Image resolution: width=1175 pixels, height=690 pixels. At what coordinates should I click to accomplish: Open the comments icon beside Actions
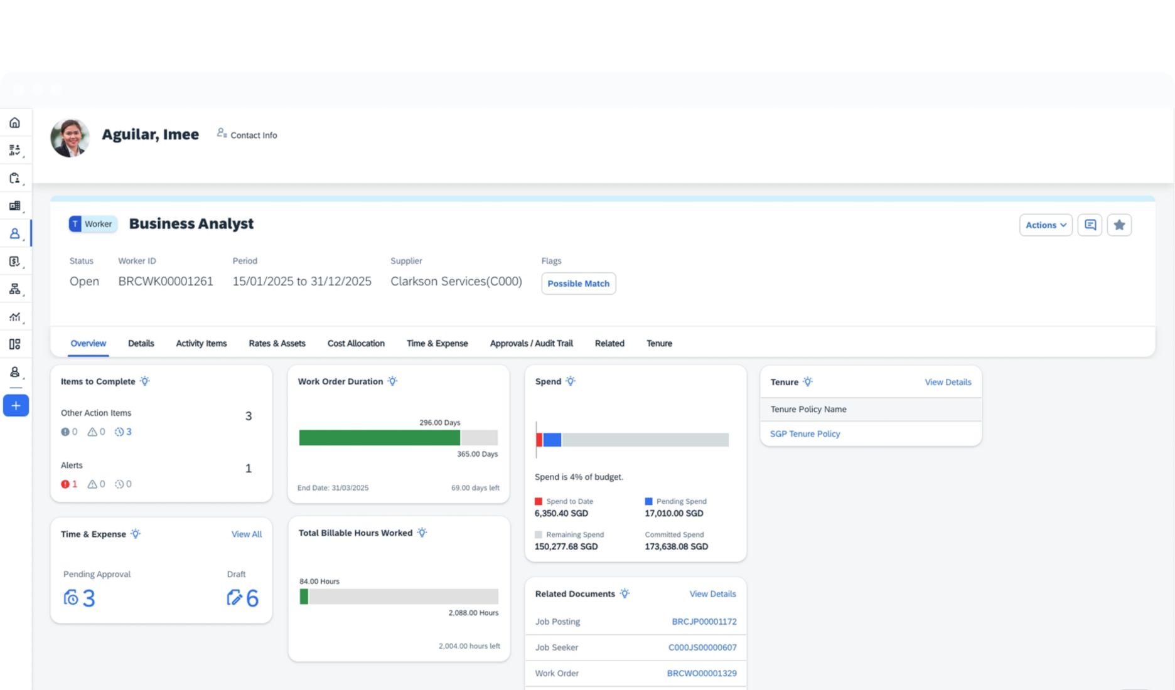(x=1090, y=225)
